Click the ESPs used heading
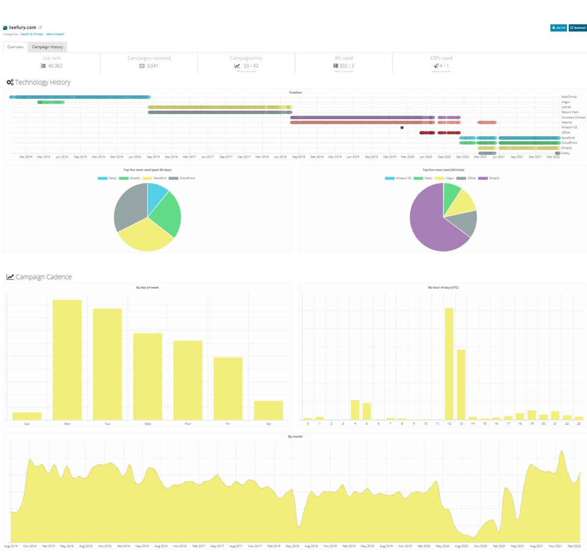 [x=441, y=58]
